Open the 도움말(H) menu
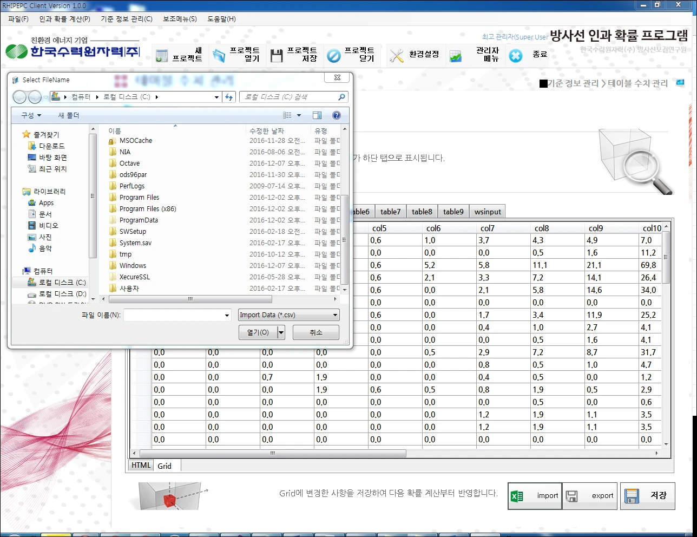 tap(221, 19)
